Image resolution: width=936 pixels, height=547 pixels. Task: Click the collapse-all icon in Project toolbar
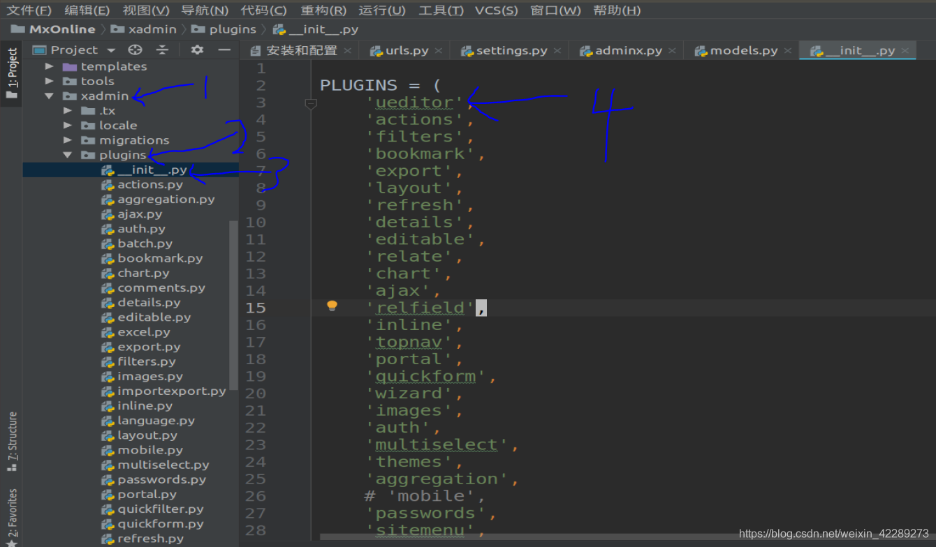(x=161, y=50)
